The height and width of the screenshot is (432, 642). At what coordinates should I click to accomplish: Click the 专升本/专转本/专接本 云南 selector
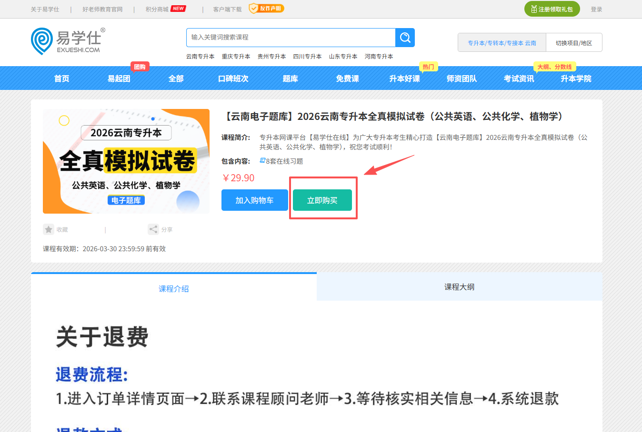502,43
